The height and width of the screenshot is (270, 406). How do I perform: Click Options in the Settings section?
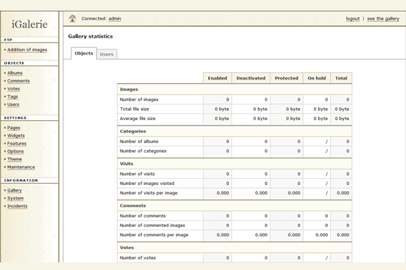click(16, 151)
